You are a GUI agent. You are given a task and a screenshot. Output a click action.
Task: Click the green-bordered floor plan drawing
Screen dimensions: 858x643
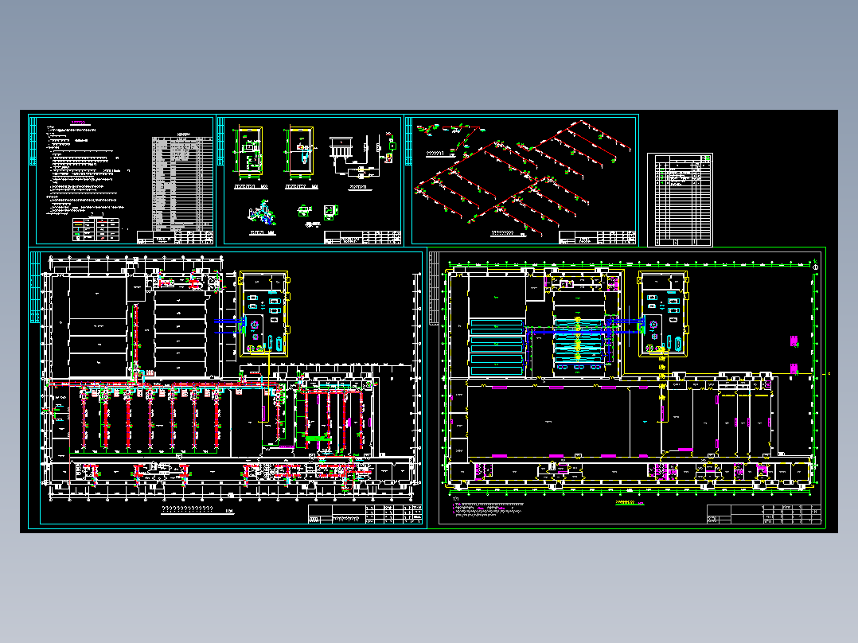pyautogui.click(x=626, y=388)
